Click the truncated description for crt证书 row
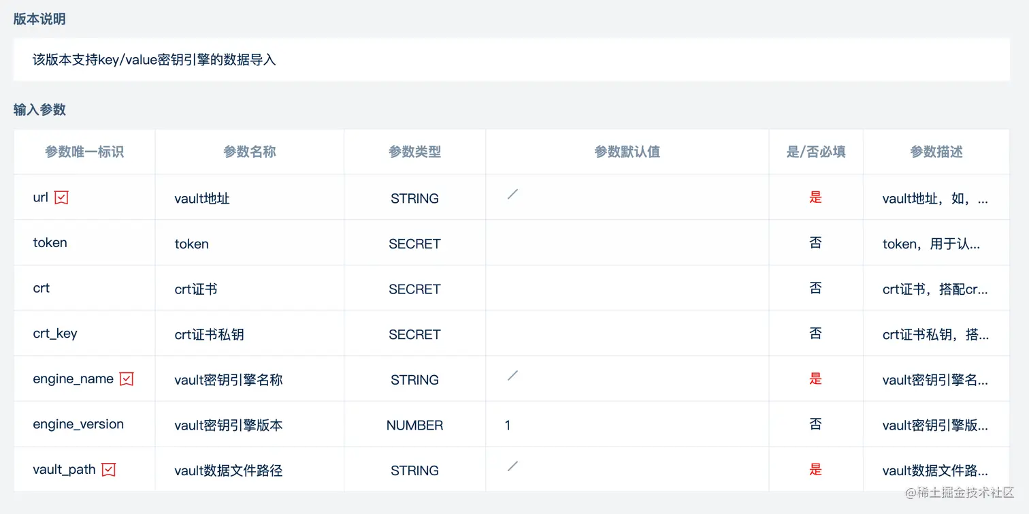Viewport: 1029px width, 514px height. [935, 289]
